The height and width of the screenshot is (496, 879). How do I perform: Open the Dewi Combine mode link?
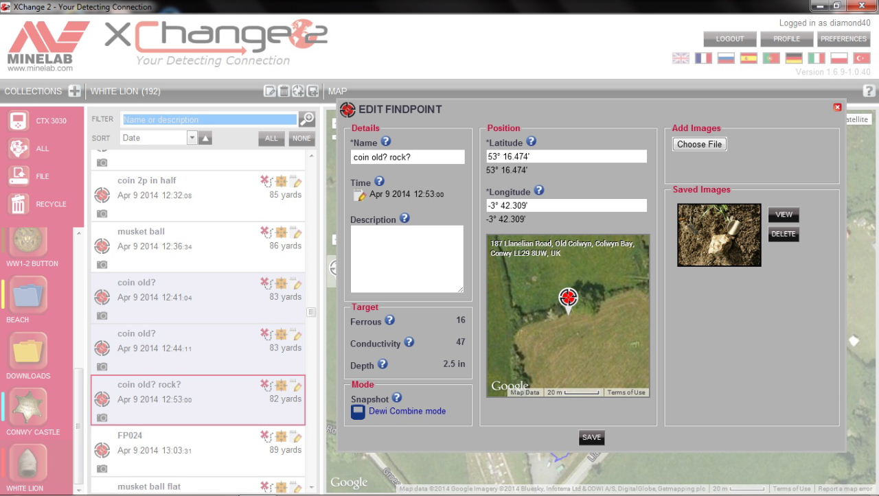407,411
